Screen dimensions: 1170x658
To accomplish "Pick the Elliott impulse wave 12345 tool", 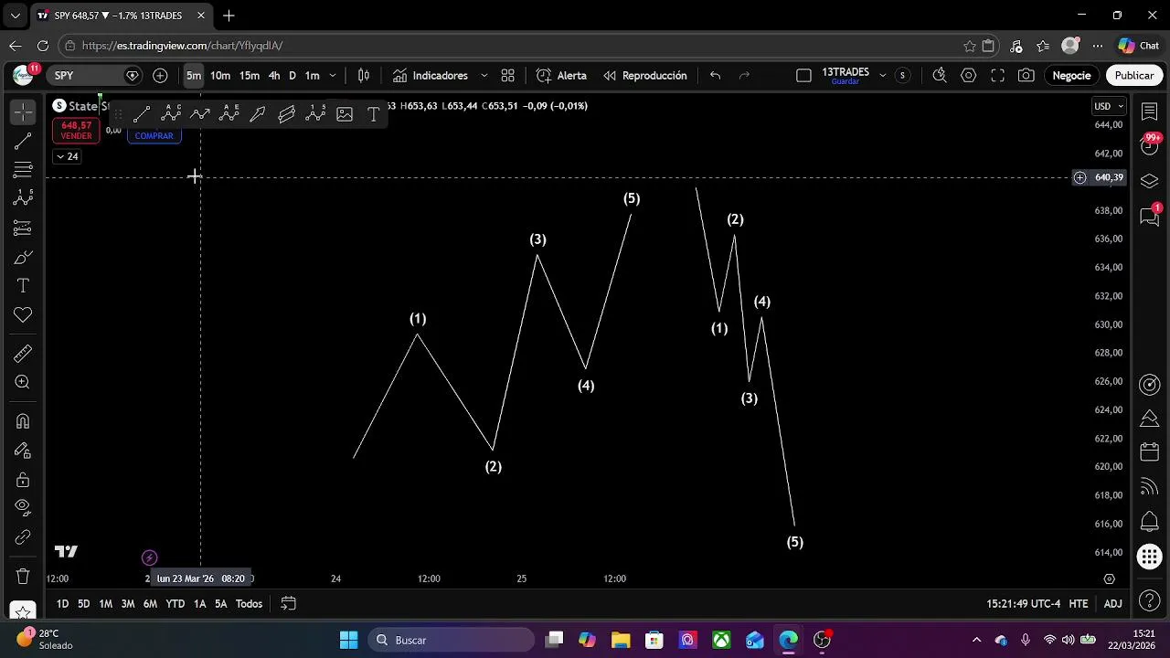I will [x=316, y=114].
